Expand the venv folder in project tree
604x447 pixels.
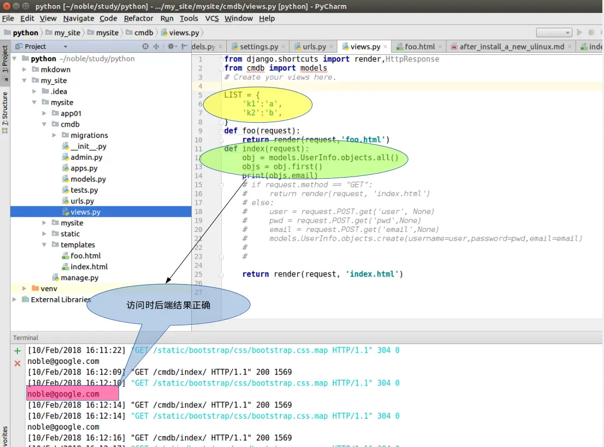click(24, 288)
